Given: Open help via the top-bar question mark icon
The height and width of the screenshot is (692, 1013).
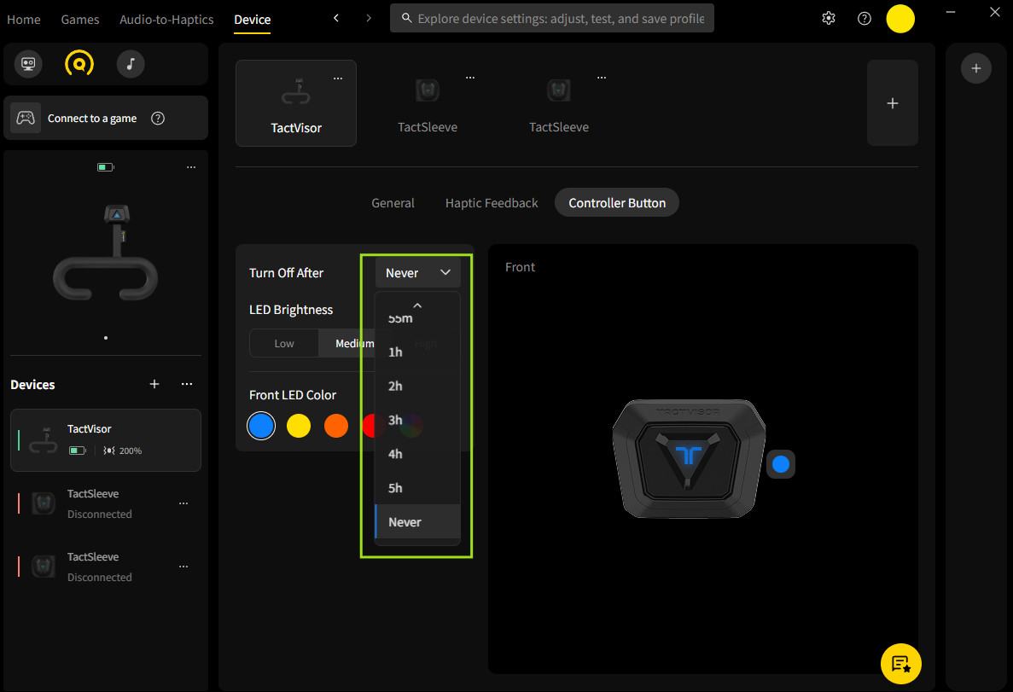Looking at the screenshot, I should 864,18.
